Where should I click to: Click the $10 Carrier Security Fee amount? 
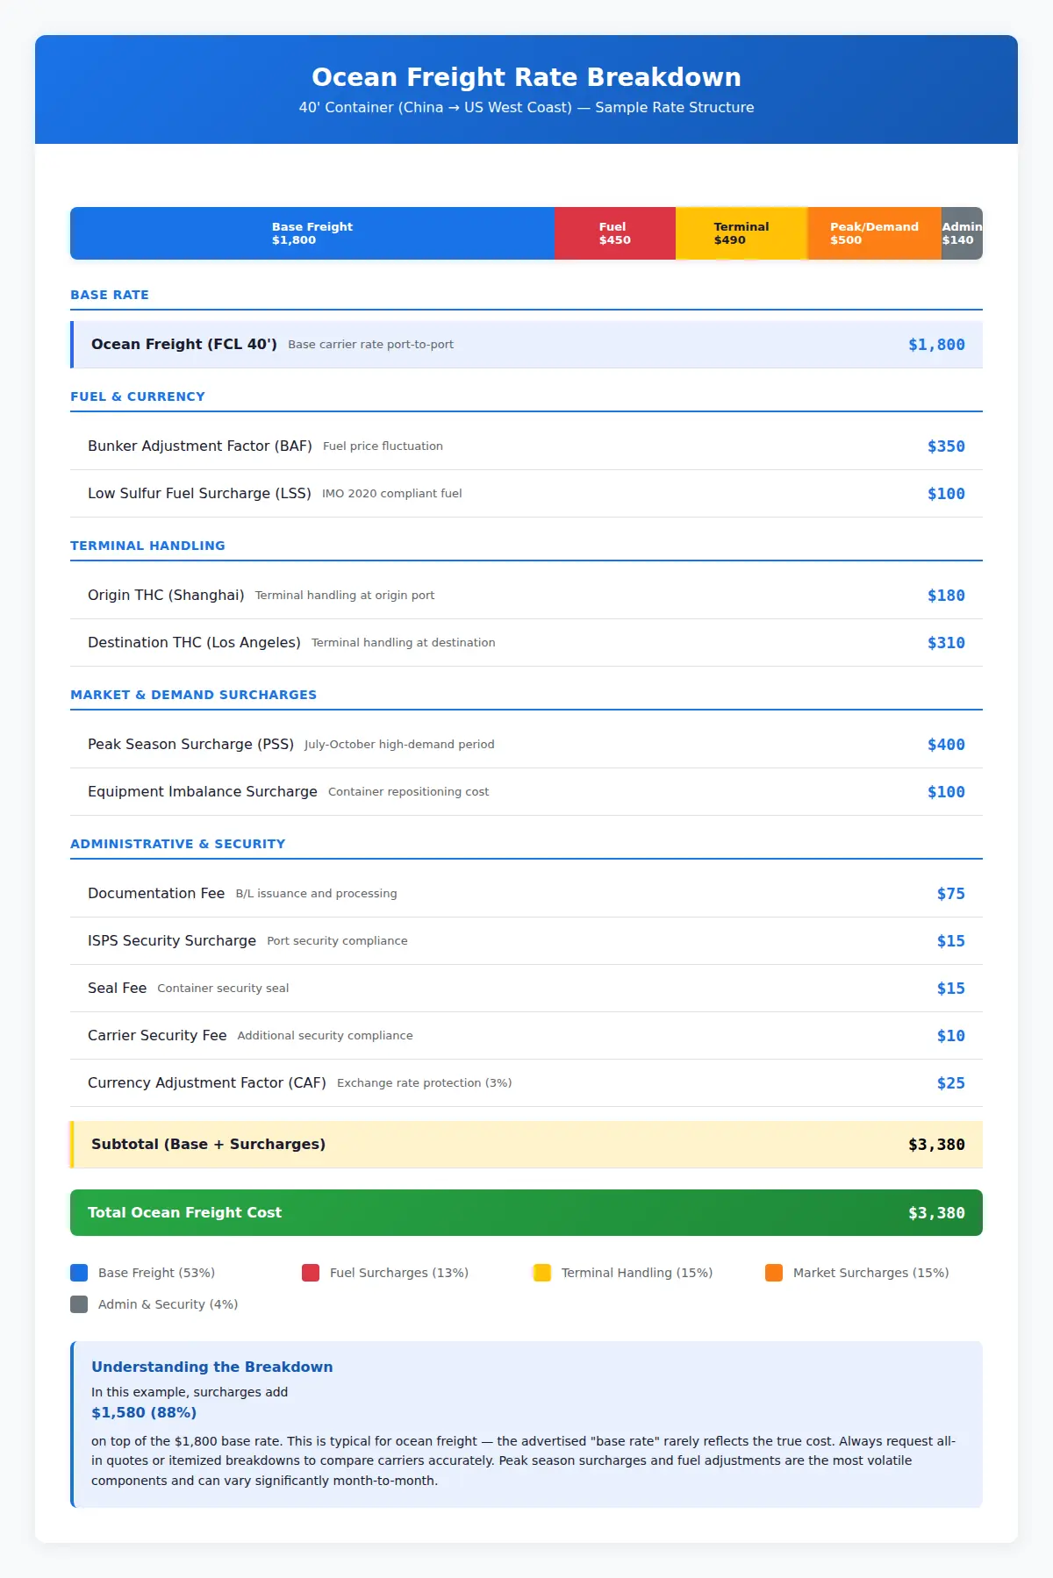950,1036
